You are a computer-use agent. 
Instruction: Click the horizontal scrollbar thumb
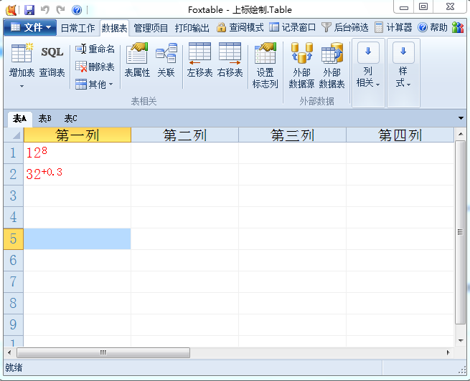[103, 352]
